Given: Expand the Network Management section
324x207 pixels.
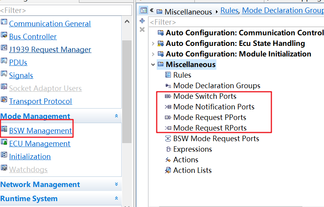Looking at the screenshot, I should 116,184.
